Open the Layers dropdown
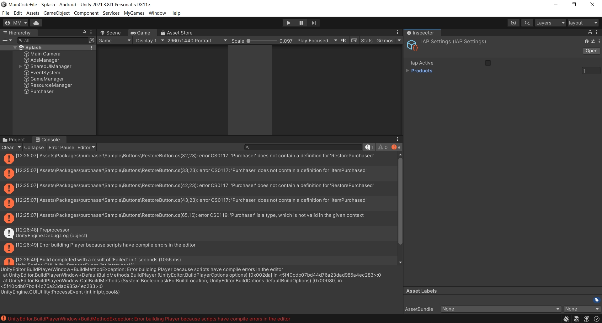This screenshot has height=323, width=602. [x=550, y=23]
